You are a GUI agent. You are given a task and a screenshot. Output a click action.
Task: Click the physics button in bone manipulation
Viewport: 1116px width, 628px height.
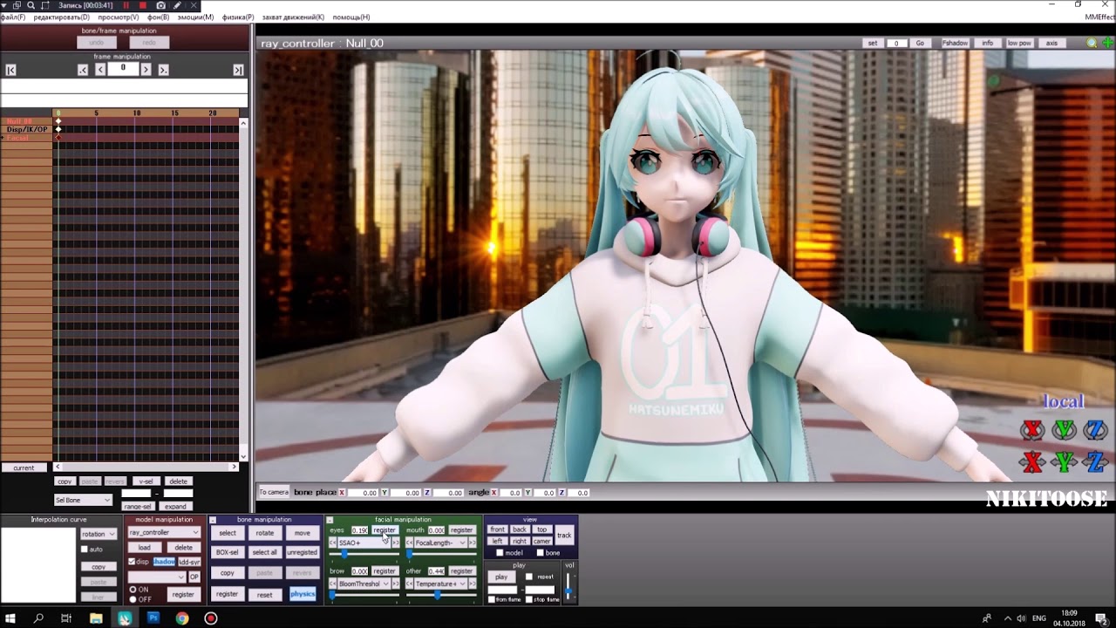click(x=303, y=594)
